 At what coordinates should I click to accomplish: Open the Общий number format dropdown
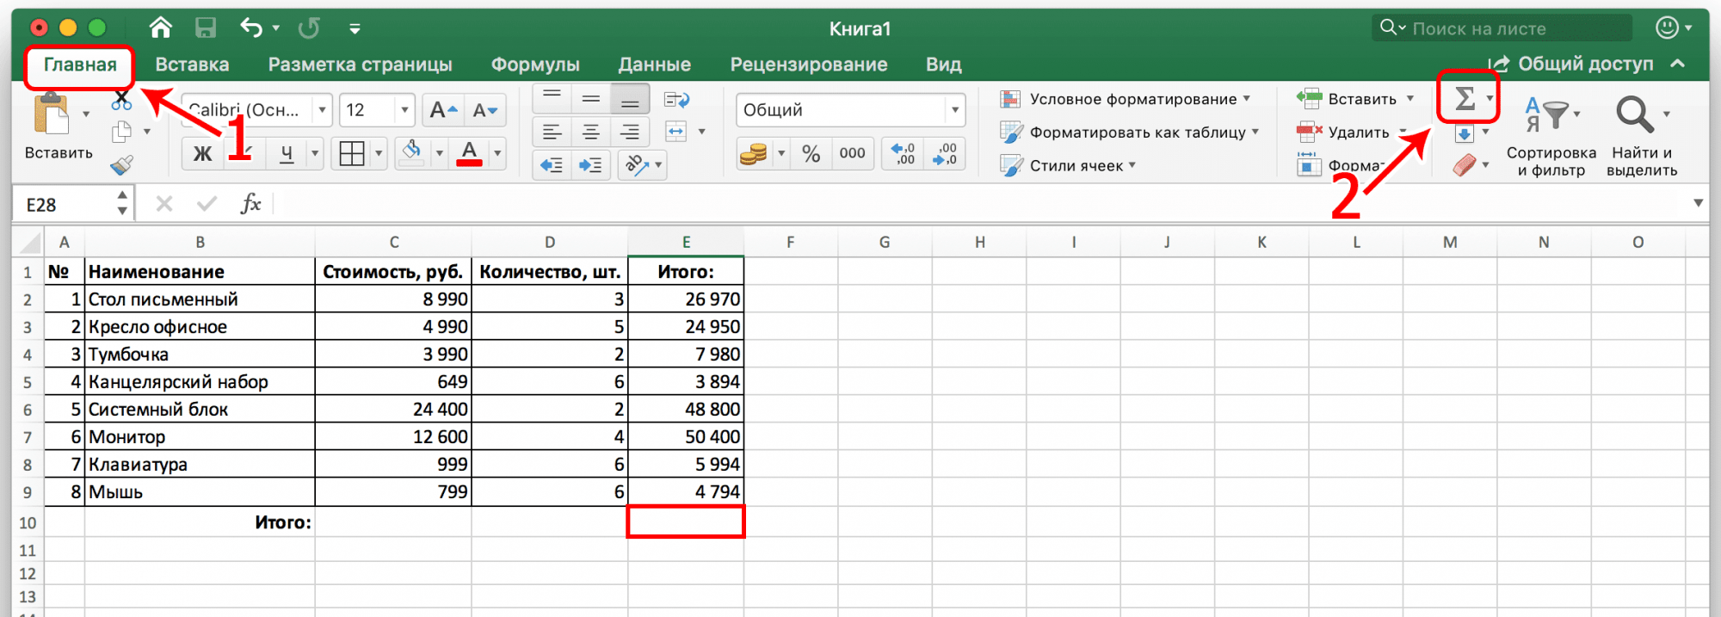[955, 110]
